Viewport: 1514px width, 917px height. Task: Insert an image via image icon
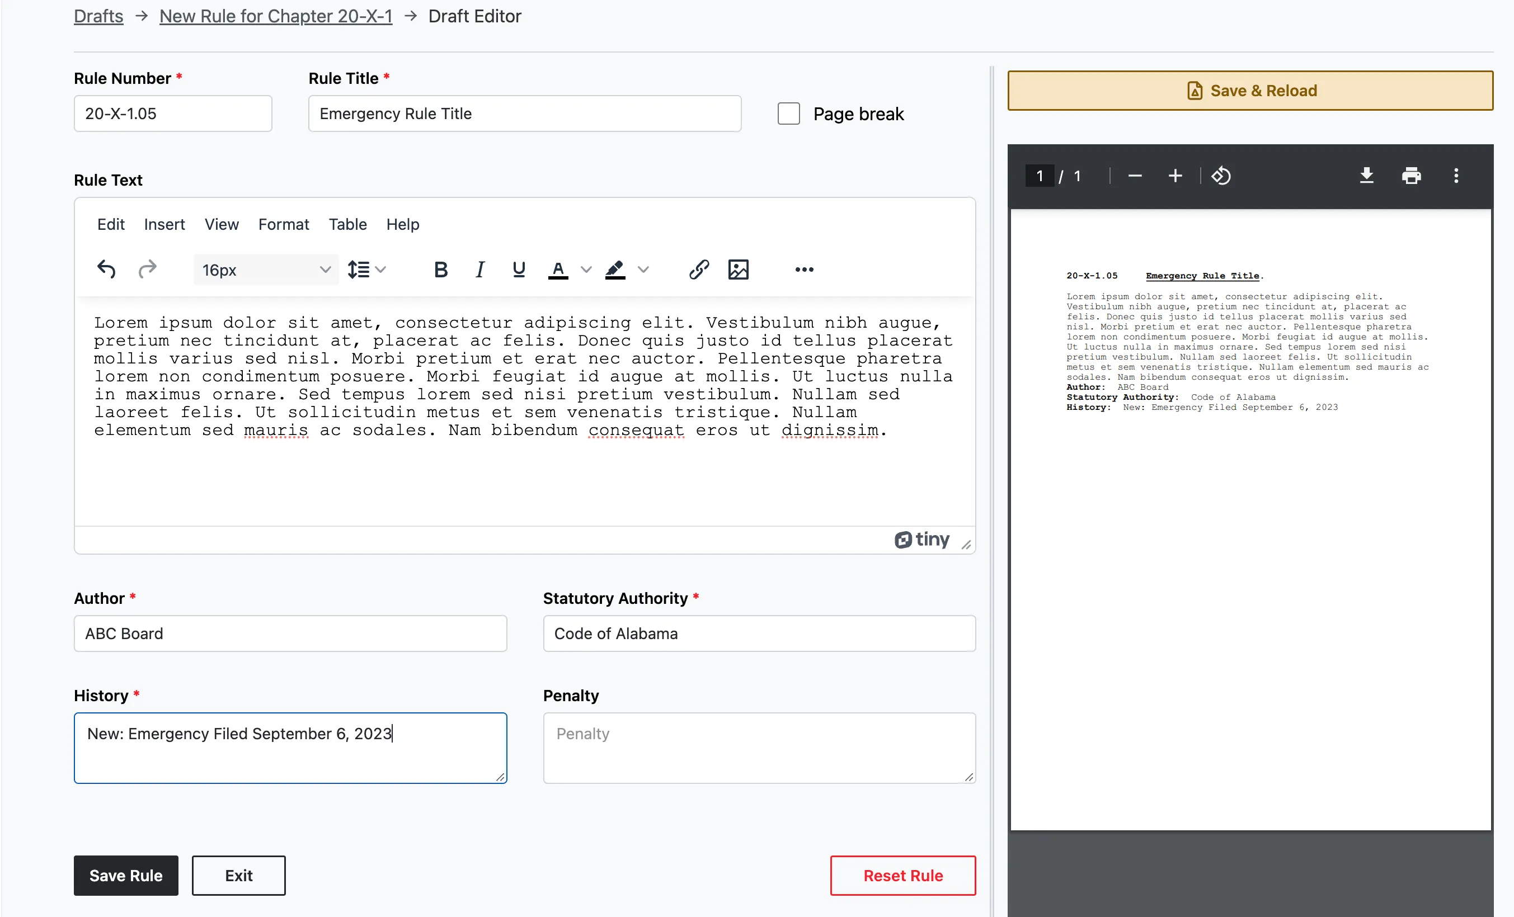[x=738, y=270]
